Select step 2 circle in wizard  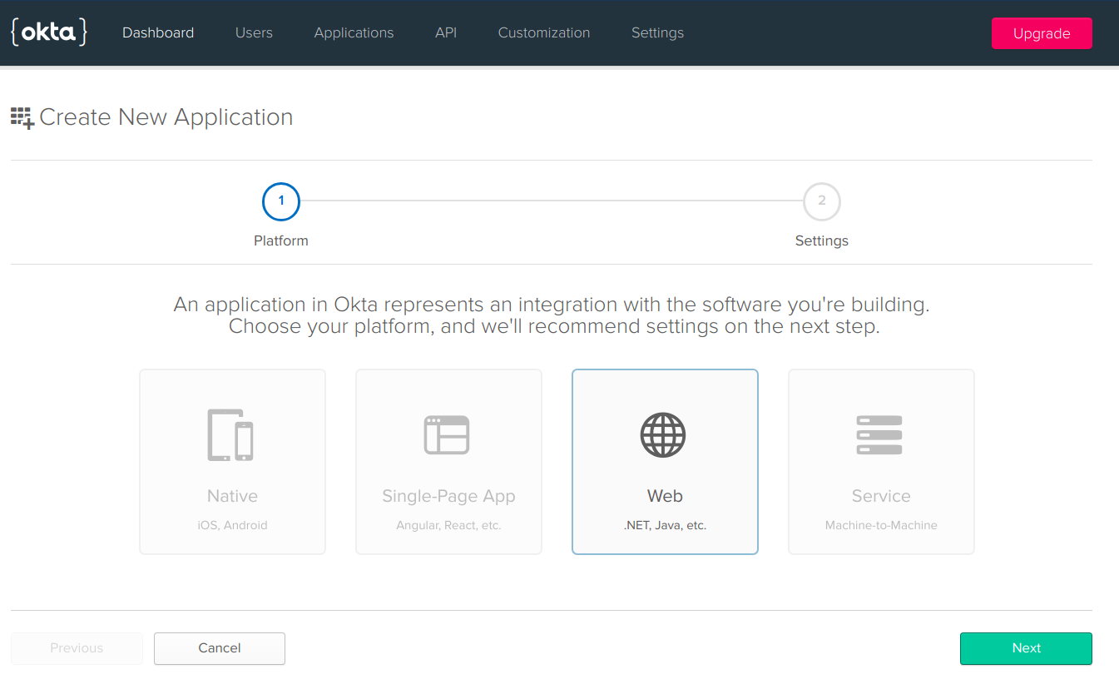click(x=822, y=201)
